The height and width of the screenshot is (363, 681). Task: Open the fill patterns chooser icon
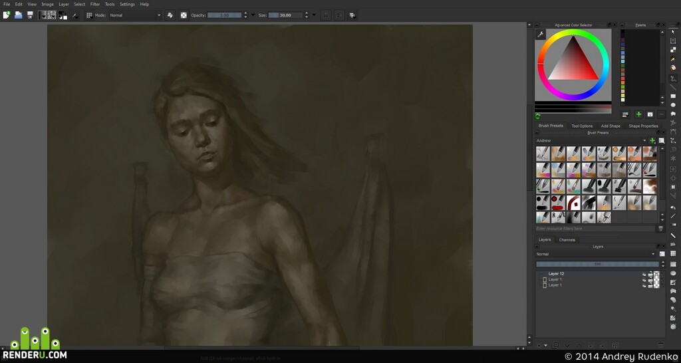point(52,15)
